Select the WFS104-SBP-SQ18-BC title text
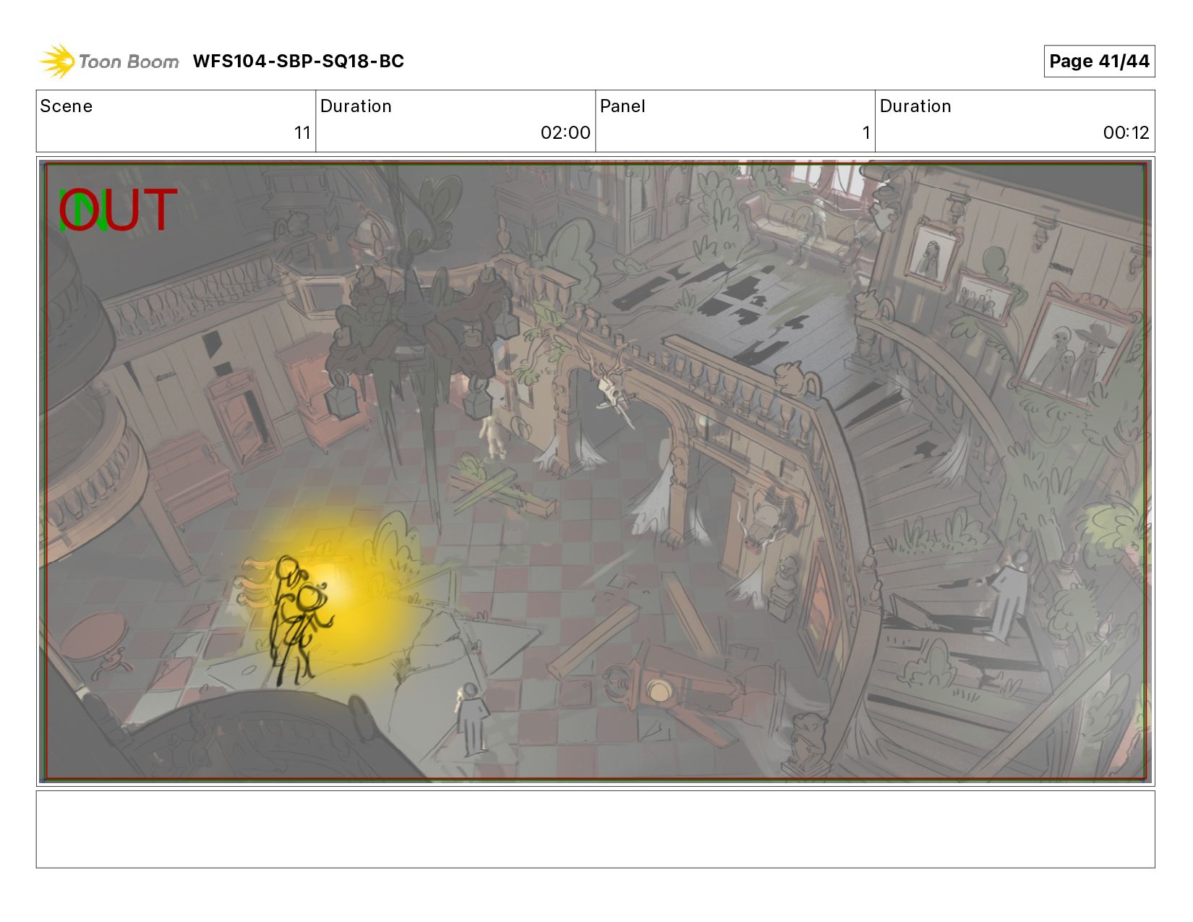The image size is (1193, 922). (x=298, y=61)
